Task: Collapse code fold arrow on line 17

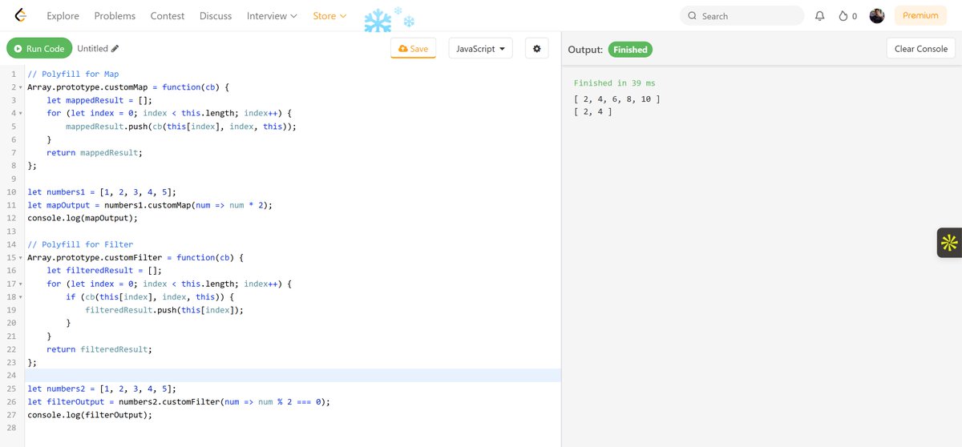Action: [x=21, y=284]
